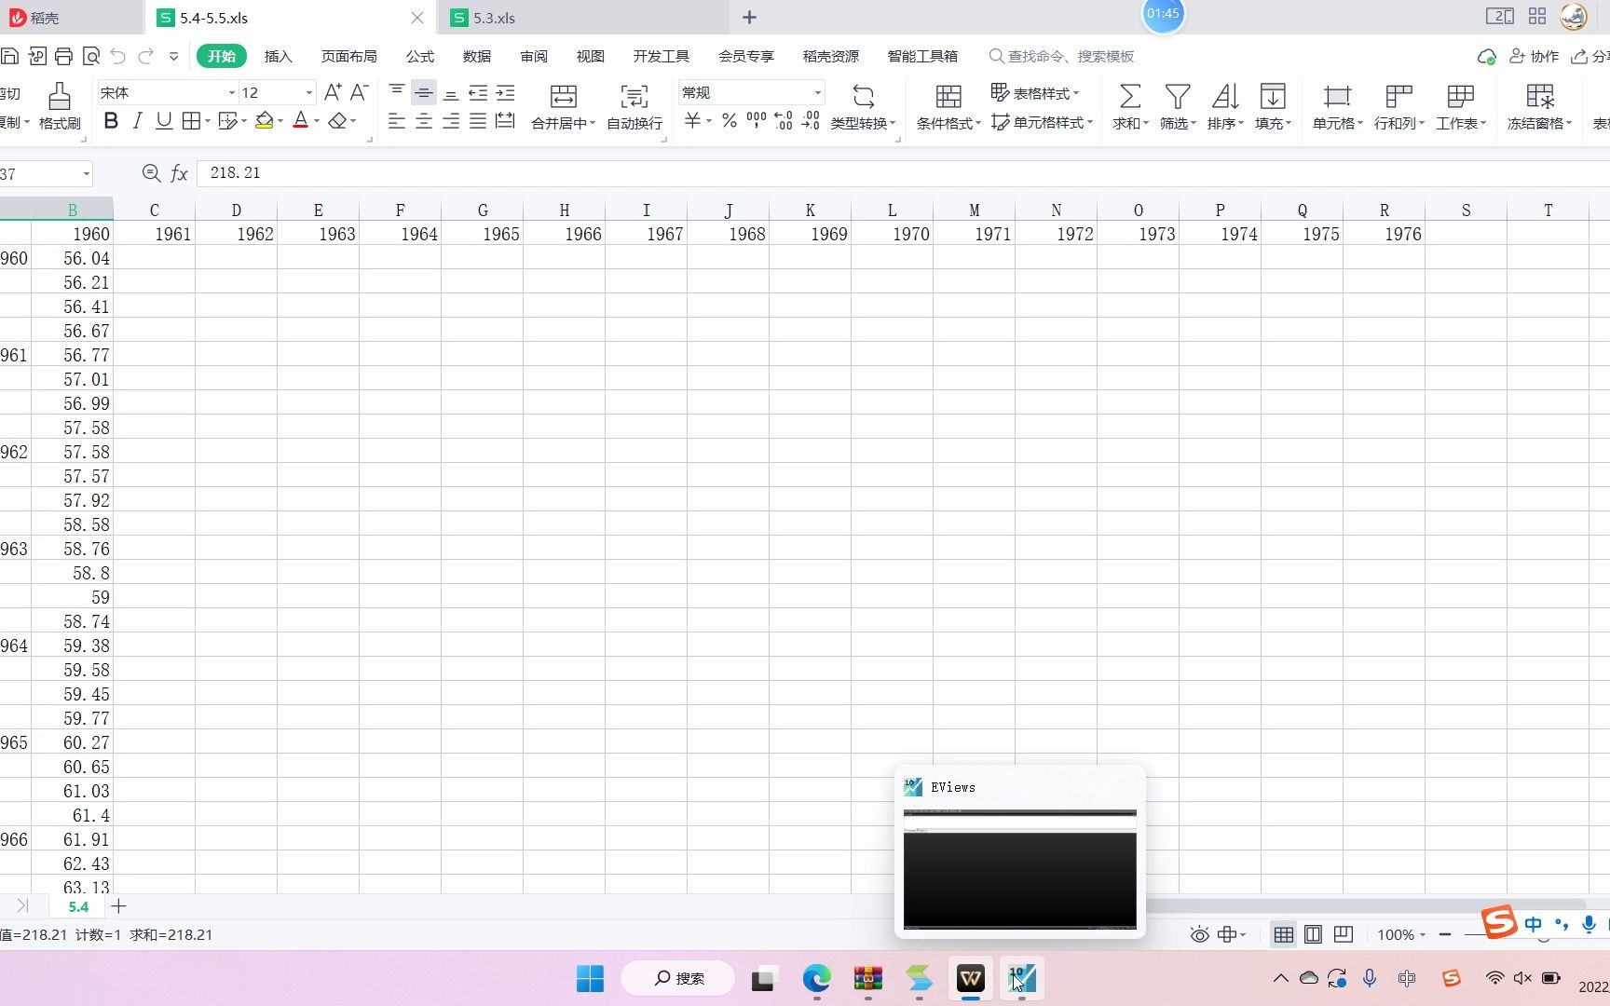1610x1006 pixels.
Task: Click the Merge and Center icon
Action: coord(564,96)
